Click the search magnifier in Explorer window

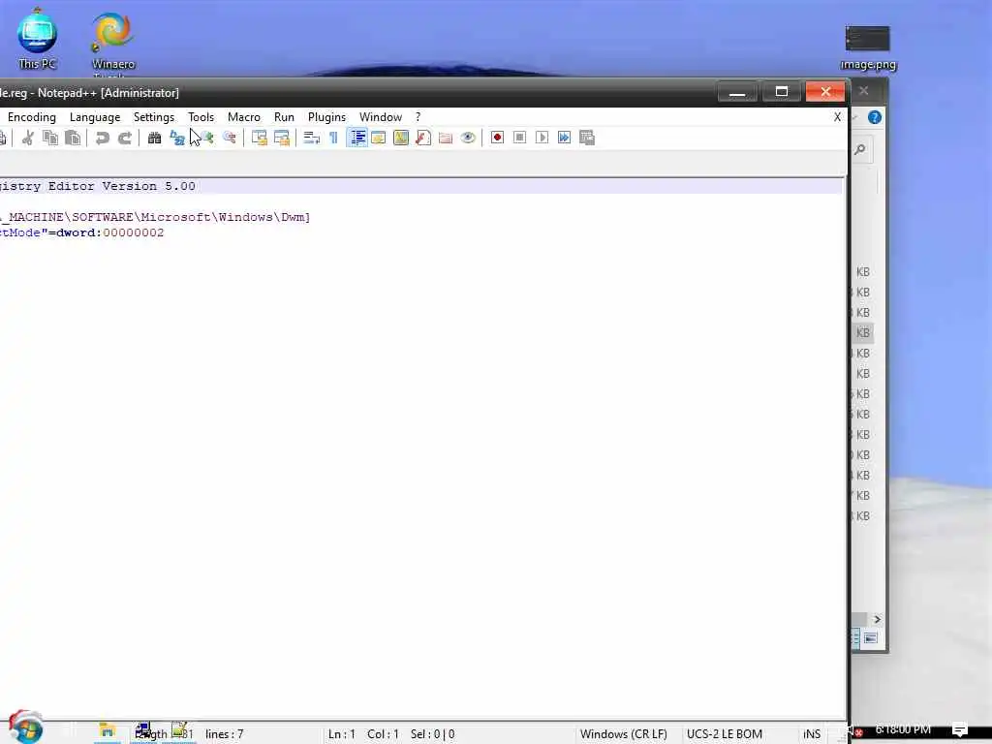(860, 150)
